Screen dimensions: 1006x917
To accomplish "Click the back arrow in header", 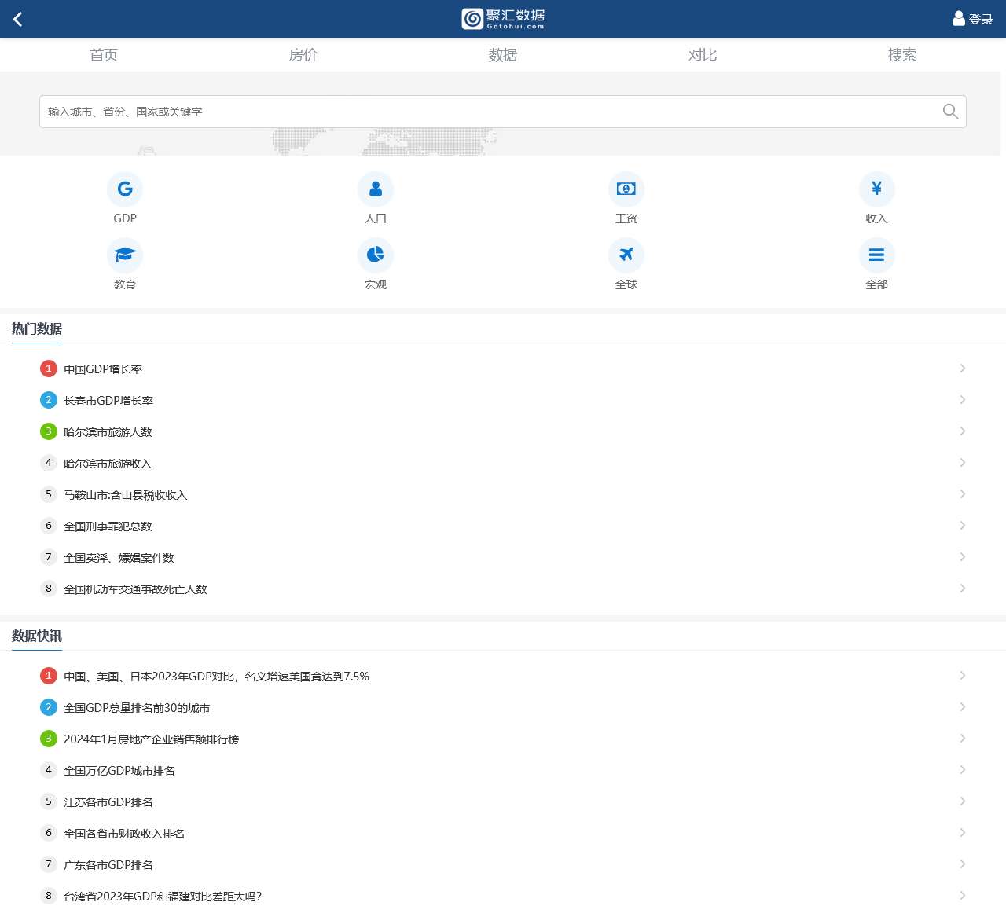I will coord(18,19).
